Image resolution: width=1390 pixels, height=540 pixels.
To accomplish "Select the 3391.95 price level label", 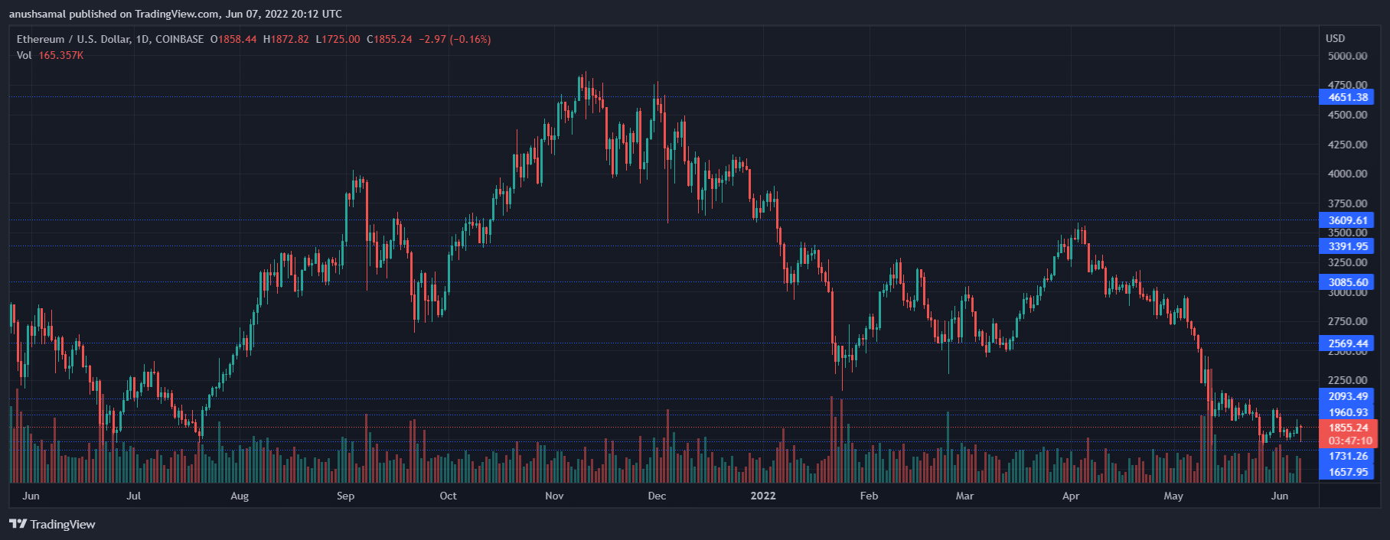I will point(1346,246).
